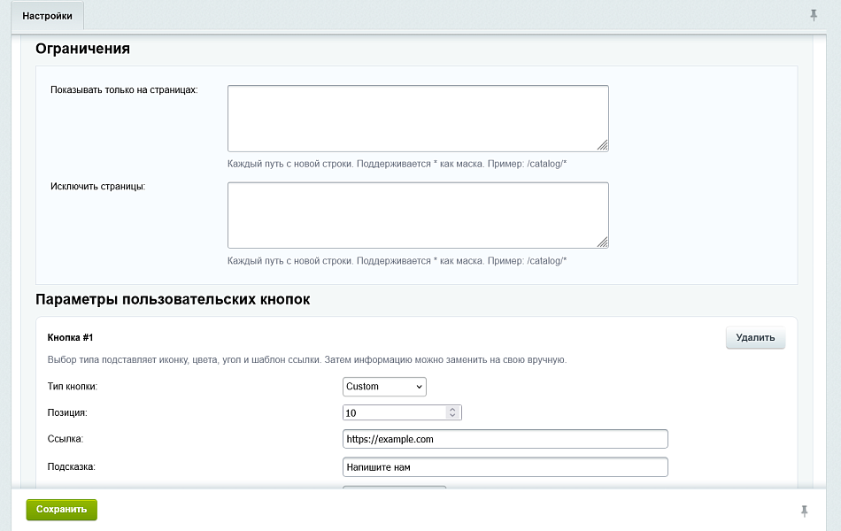
Task: Click the Подсказка field containing 'Напишите нам'
Action: pos(505,466)
